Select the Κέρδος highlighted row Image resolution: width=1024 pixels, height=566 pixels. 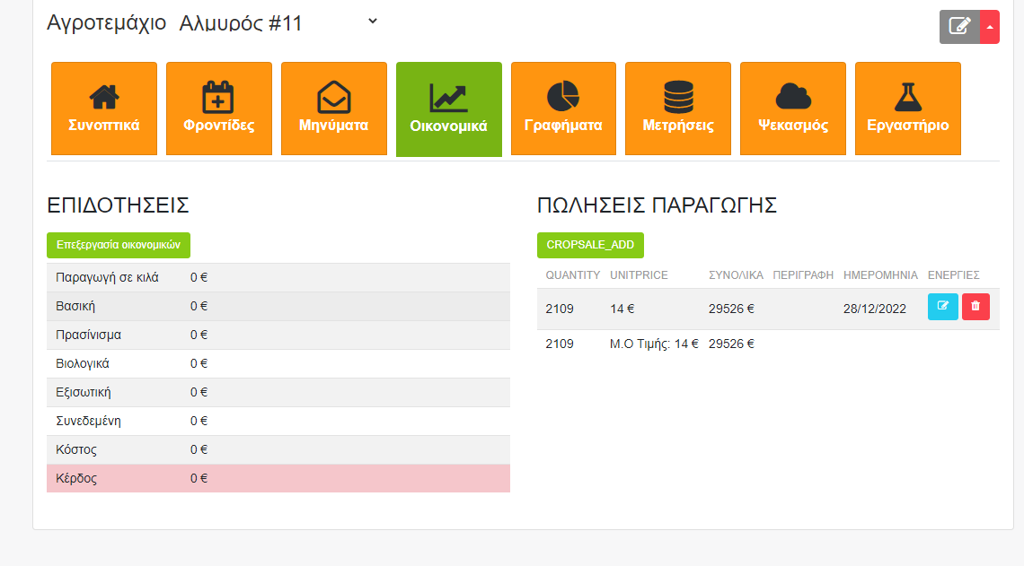[x=278, y=478]
